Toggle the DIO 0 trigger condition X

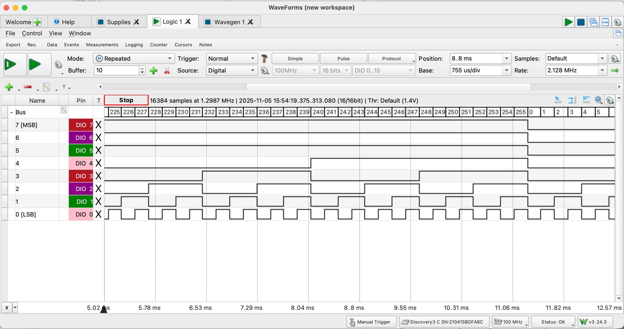tap(98, 214)
